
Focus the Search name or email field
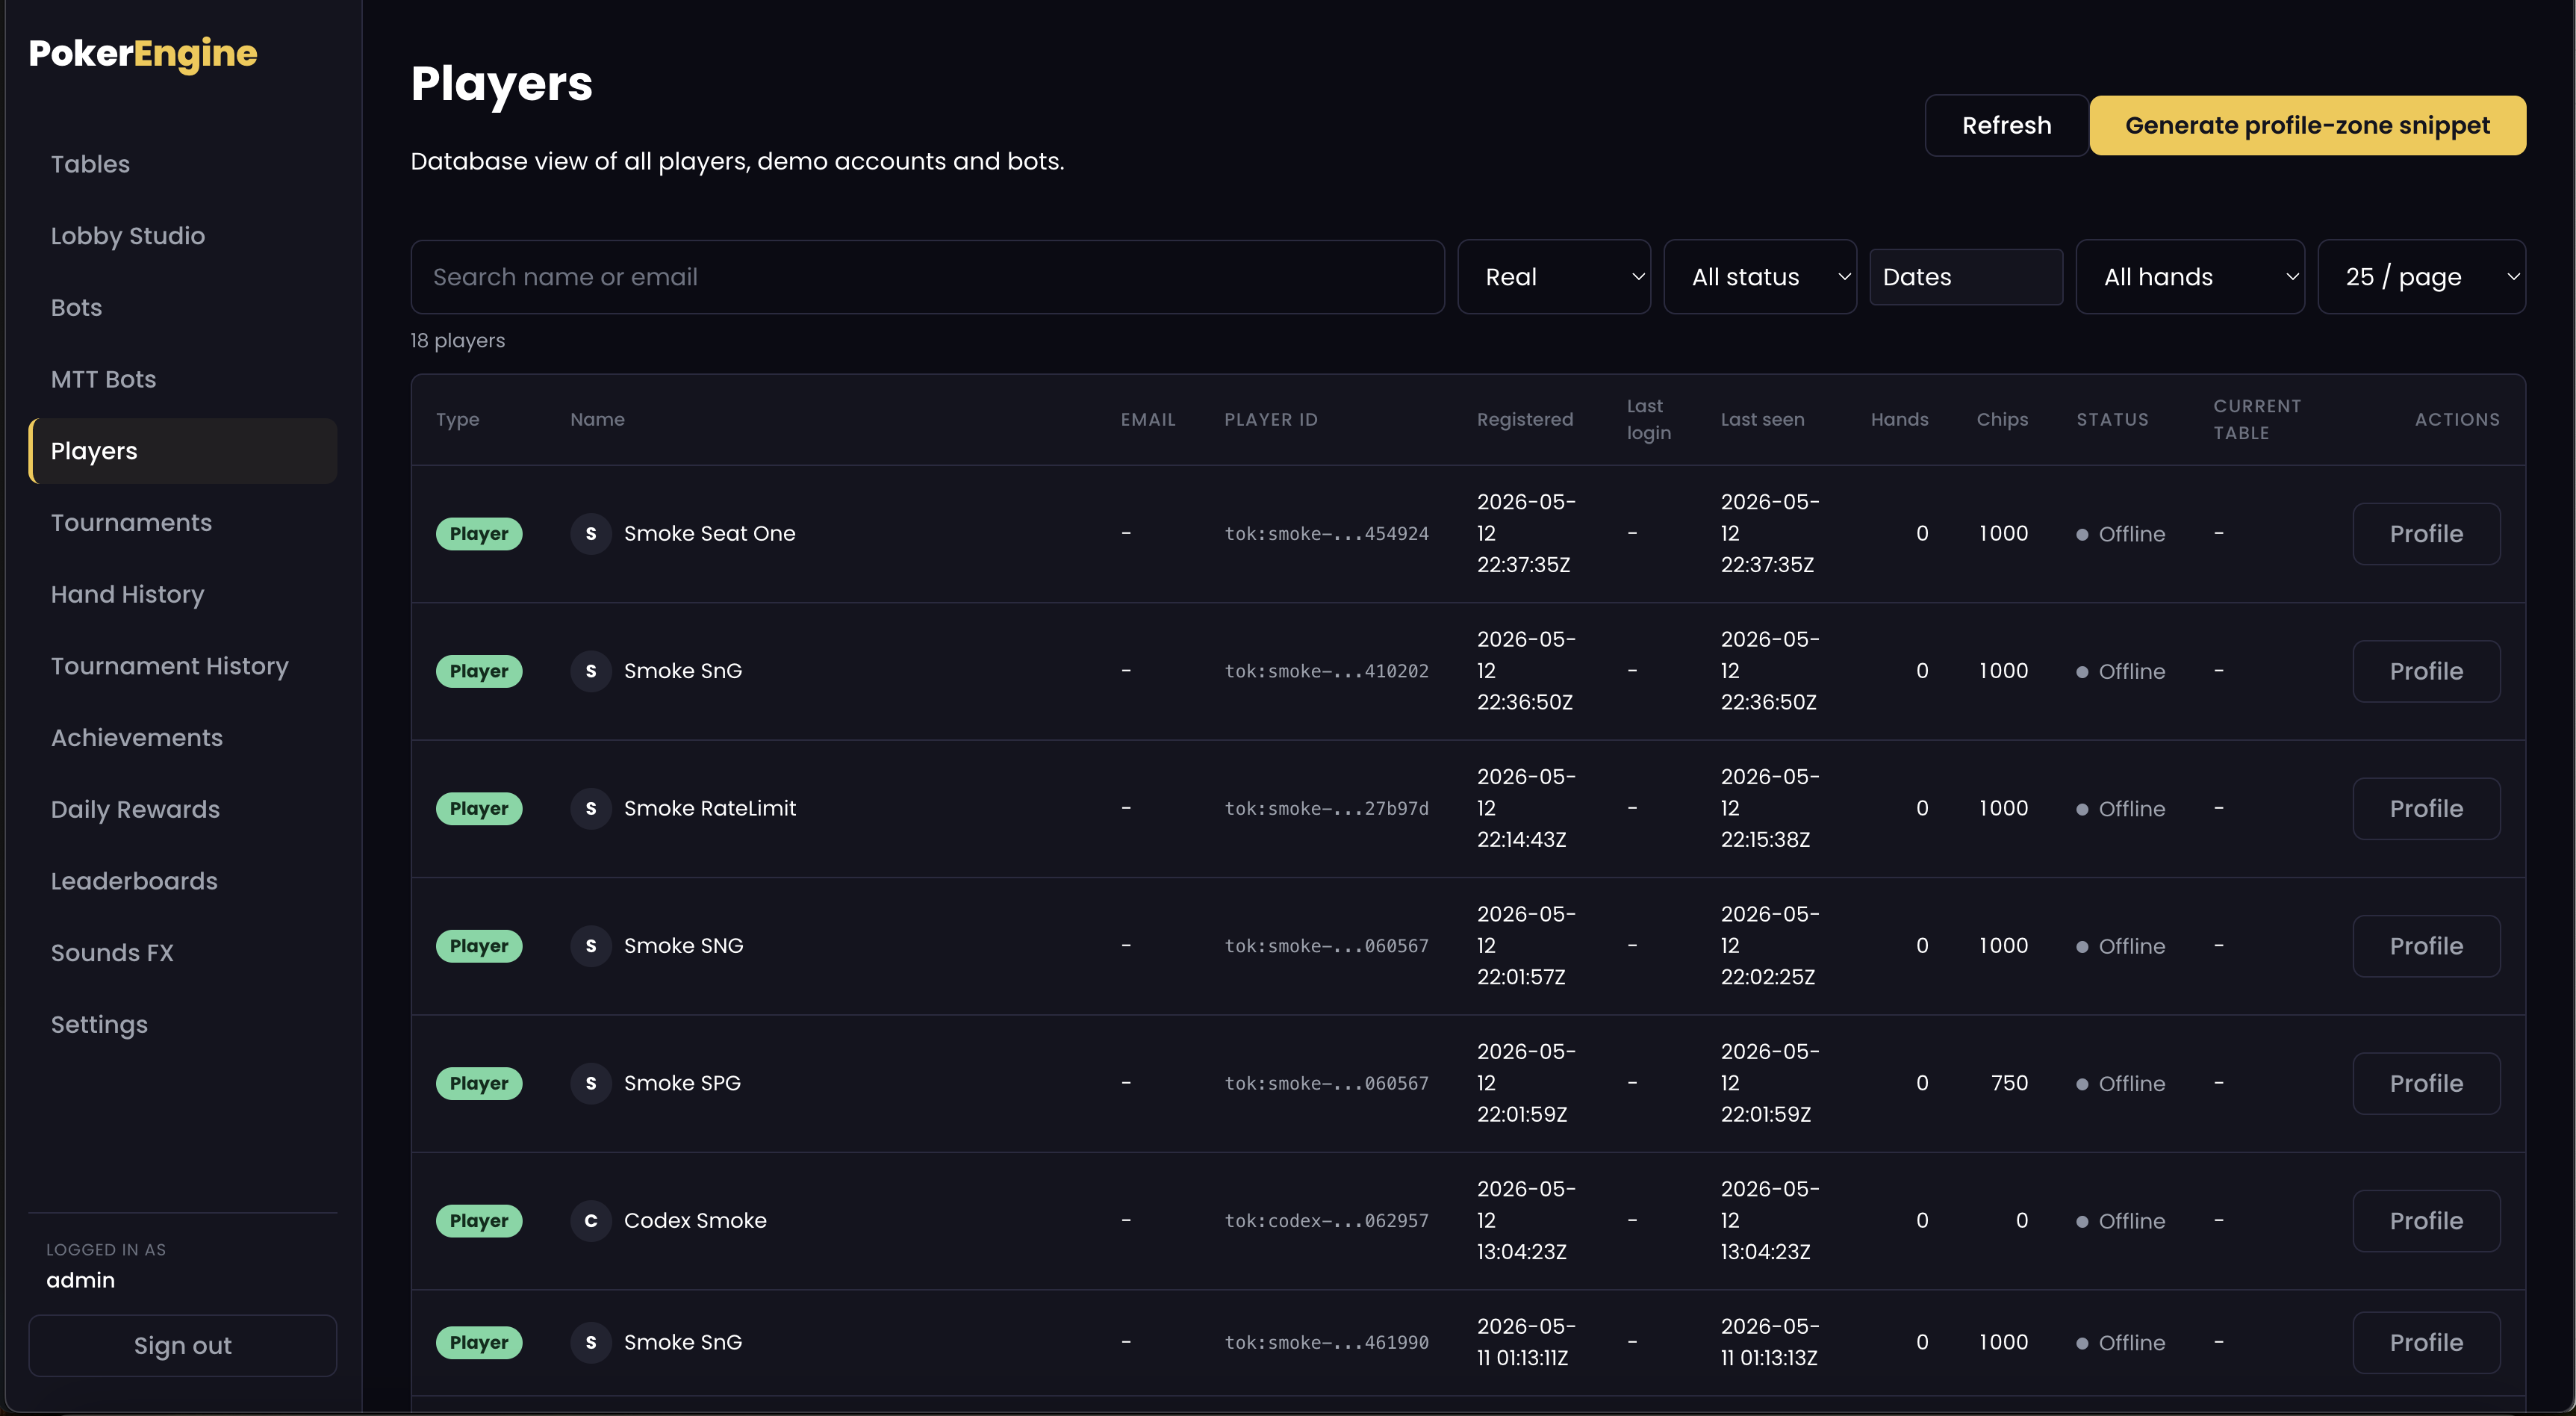(927, 277)
